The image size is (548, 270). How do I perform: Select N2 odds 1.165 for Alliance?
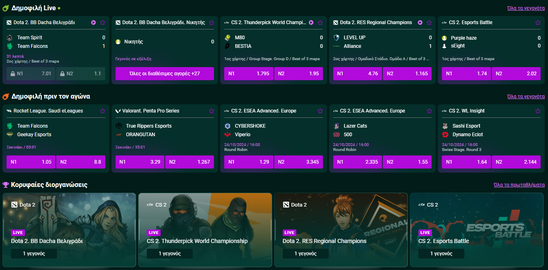407,74
